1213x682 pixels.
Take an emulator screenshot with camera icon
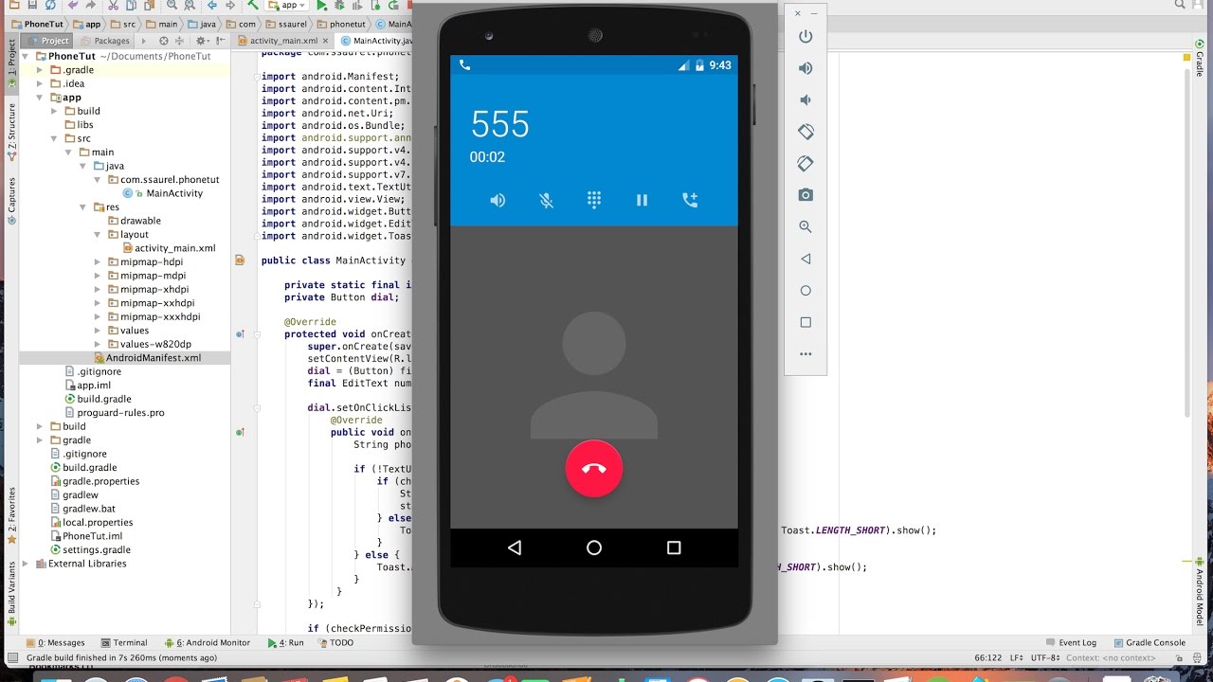coord(806,195)
